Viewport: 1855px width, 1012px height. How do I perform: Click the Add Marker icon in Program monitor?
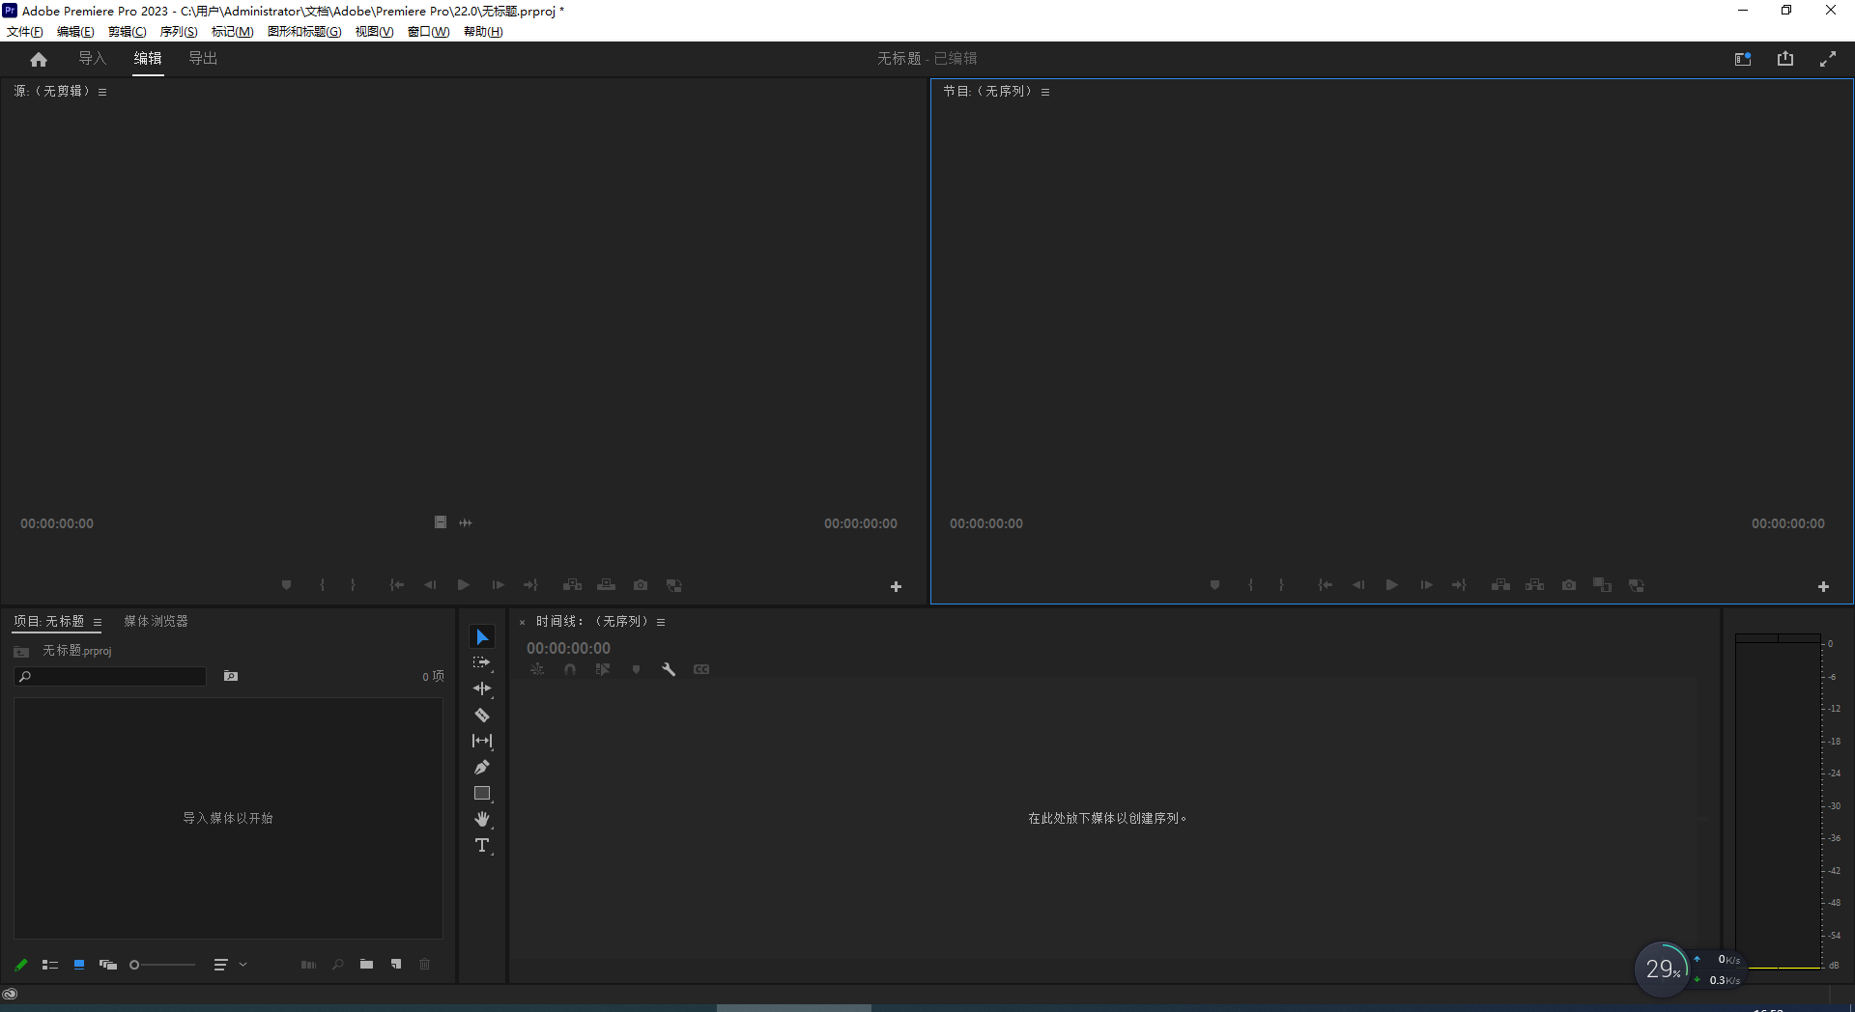(x=1214, y=585)
